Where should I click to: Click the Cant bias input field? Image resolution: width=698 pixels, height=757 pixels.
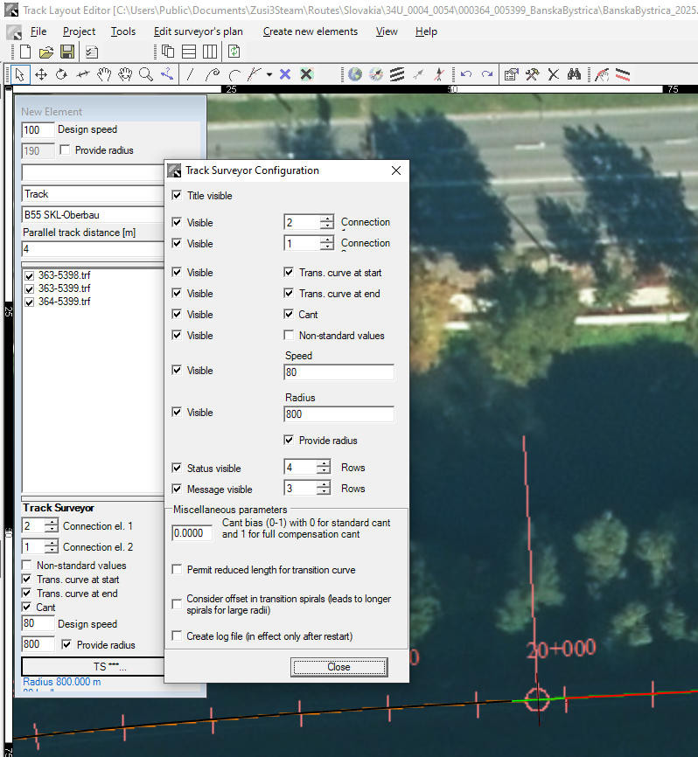coord(192,533)
